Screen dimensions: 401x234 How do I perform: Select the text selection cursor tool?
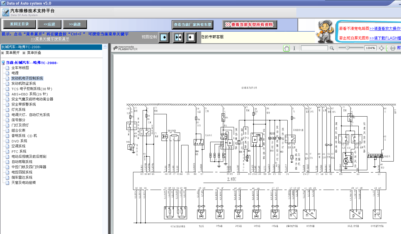294,48
